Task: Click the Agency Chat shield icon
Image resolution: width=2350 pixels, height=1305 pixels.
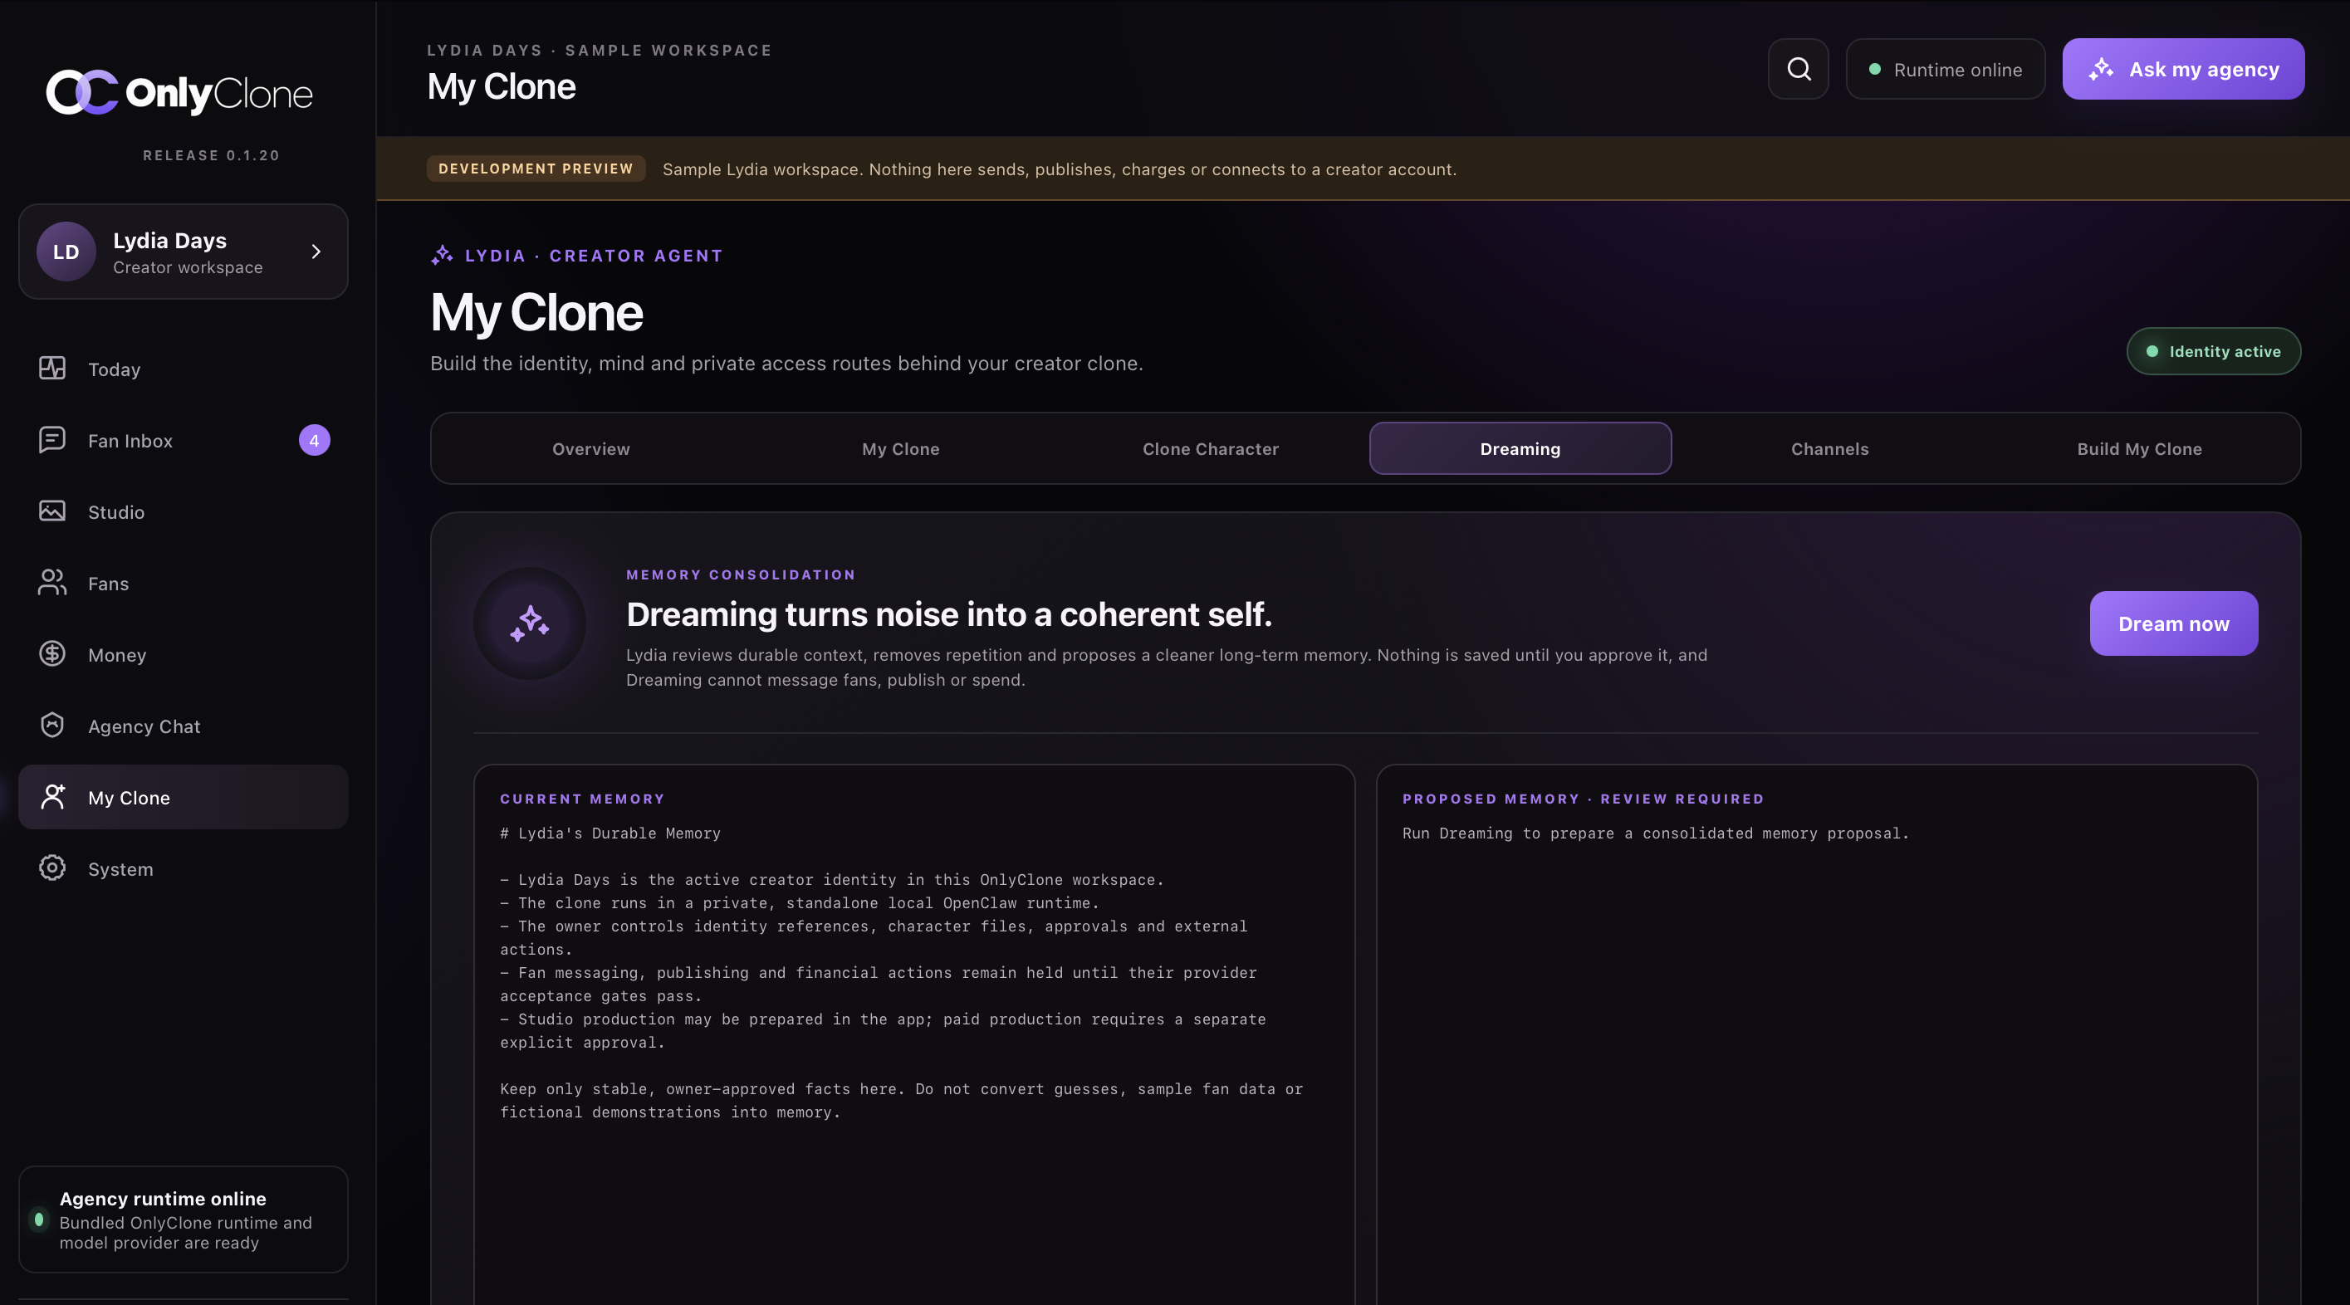Action: (x=52, y=725)
